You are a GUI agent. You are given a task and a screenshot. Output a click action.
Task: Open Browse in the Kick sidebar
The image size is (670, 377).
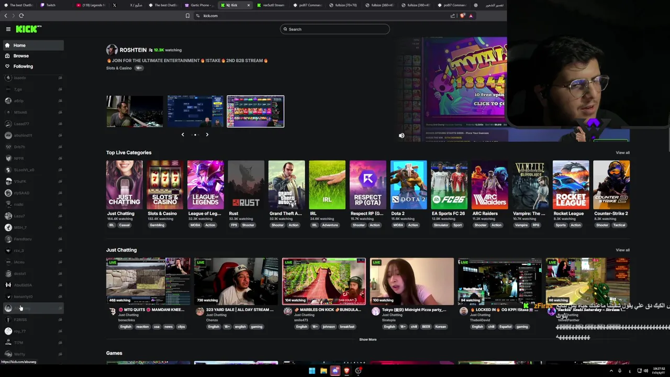point(33,56)
